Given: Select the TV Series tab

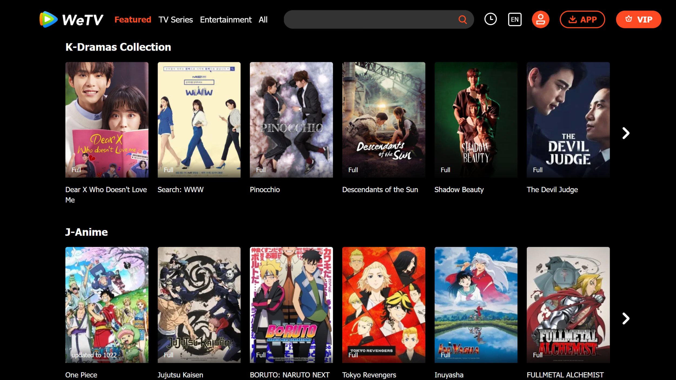Looking at the screenshot, I should point(175,19).
